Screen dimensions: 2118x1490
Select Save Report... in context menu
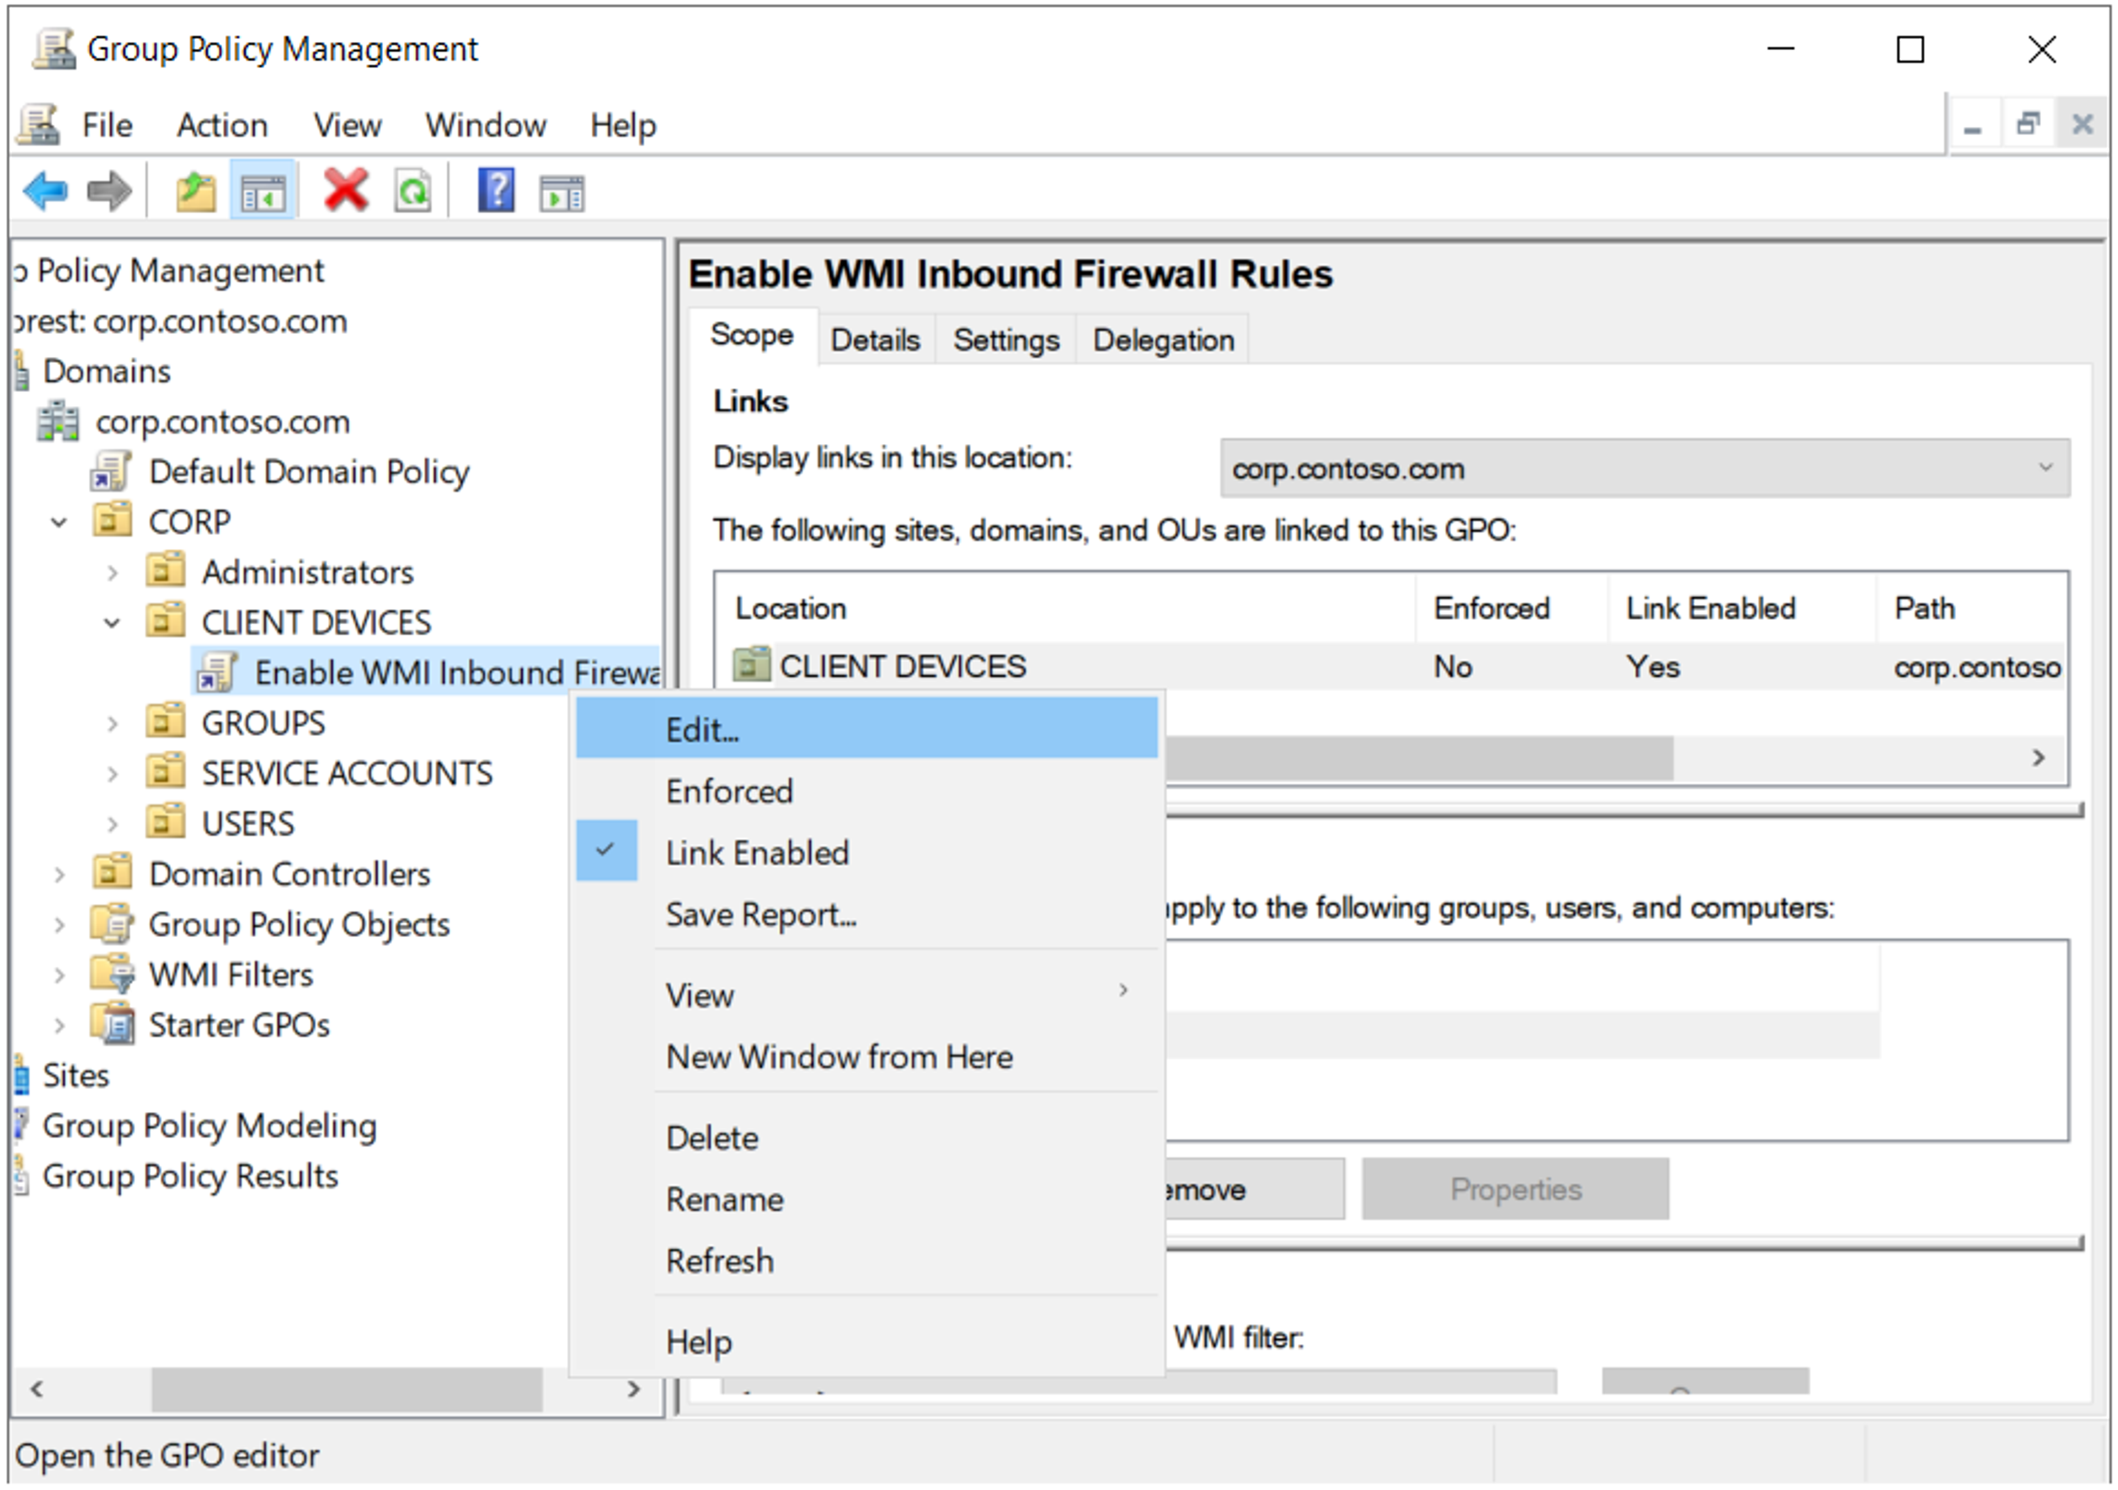pos(867,915)
